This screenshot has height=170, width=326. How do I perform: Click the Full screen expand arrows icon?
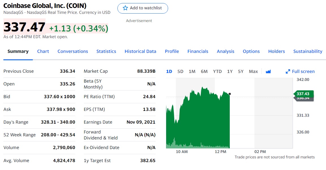(x=288, y=72)
